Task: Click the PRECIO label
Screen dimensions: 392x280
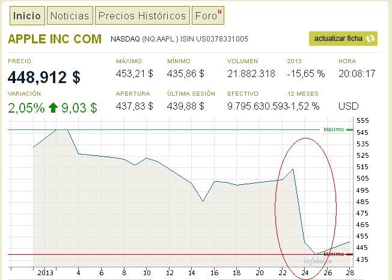Action: point(19,61)
